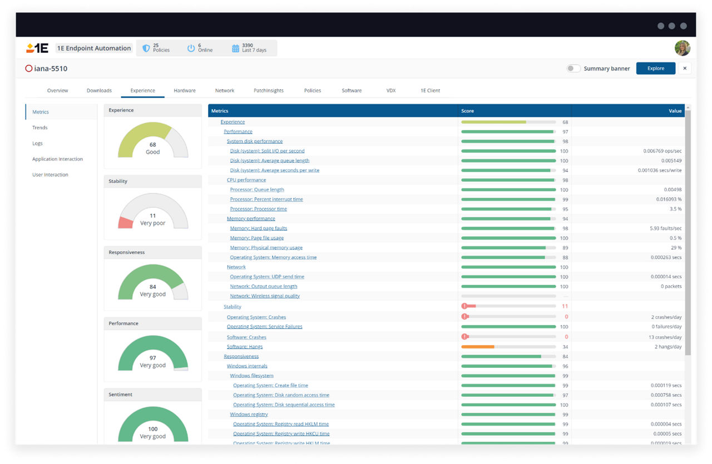Click Operating System: Registry read HKLM time
Viewport: 712px width, 464px height.
(281, 424)
